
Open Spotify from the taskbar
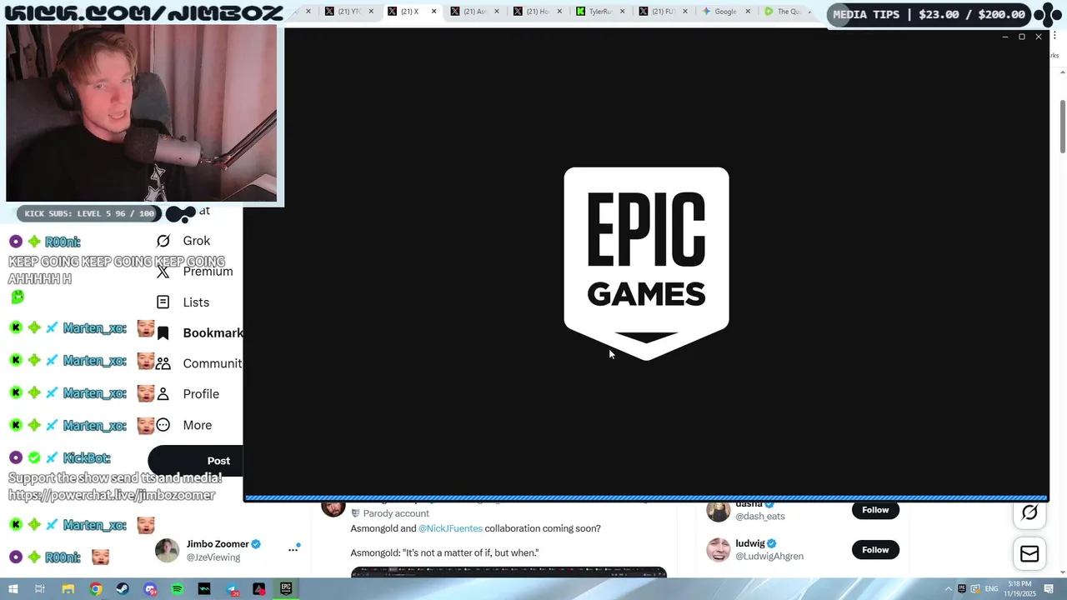coord(178,589)
